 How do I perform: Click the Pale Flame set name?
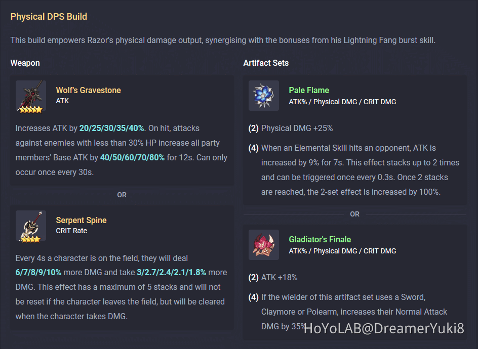pos(309,90)
